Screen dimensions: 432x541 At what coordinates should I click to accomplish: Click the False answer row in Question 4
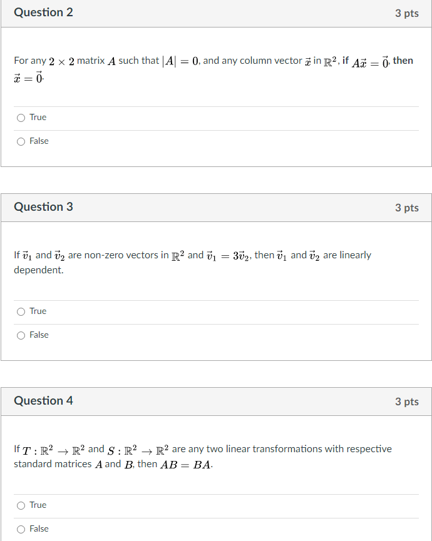pos(216,528)
